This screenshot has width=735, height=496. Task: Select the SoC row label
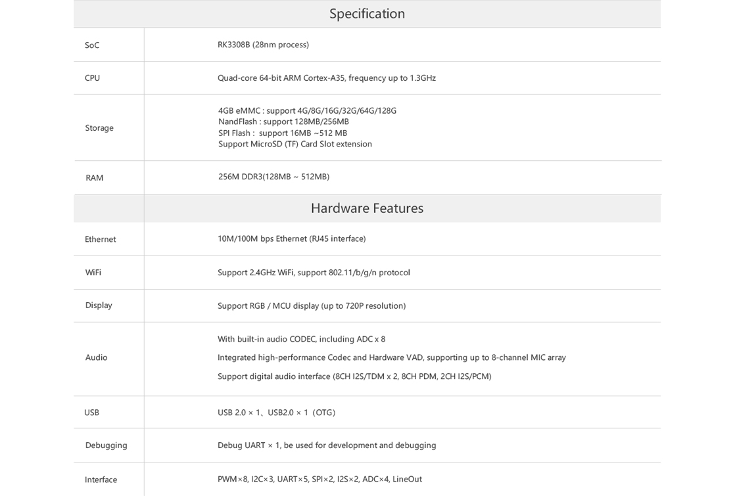[x=92, y=45]
